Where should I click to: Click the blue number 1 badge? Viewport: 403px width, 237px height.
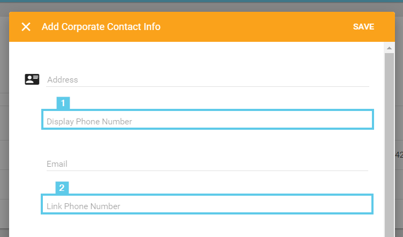[x=63, y=103]
